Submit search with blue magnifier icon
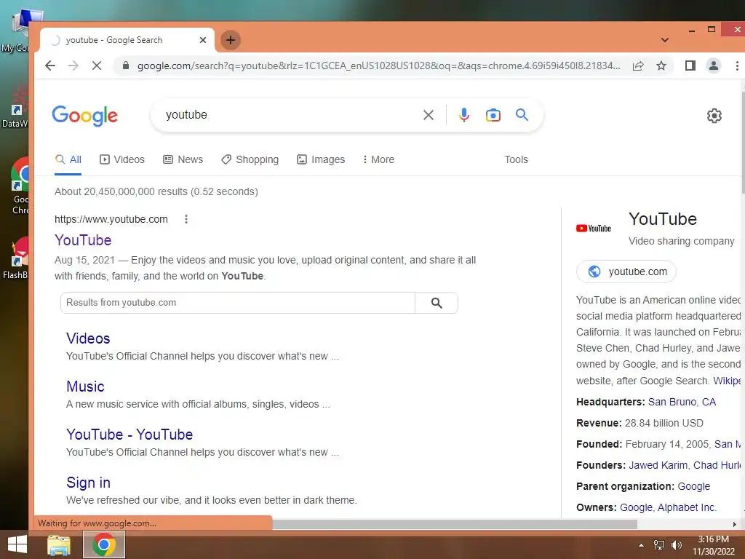The image size is (745, 559). [522, 114]
